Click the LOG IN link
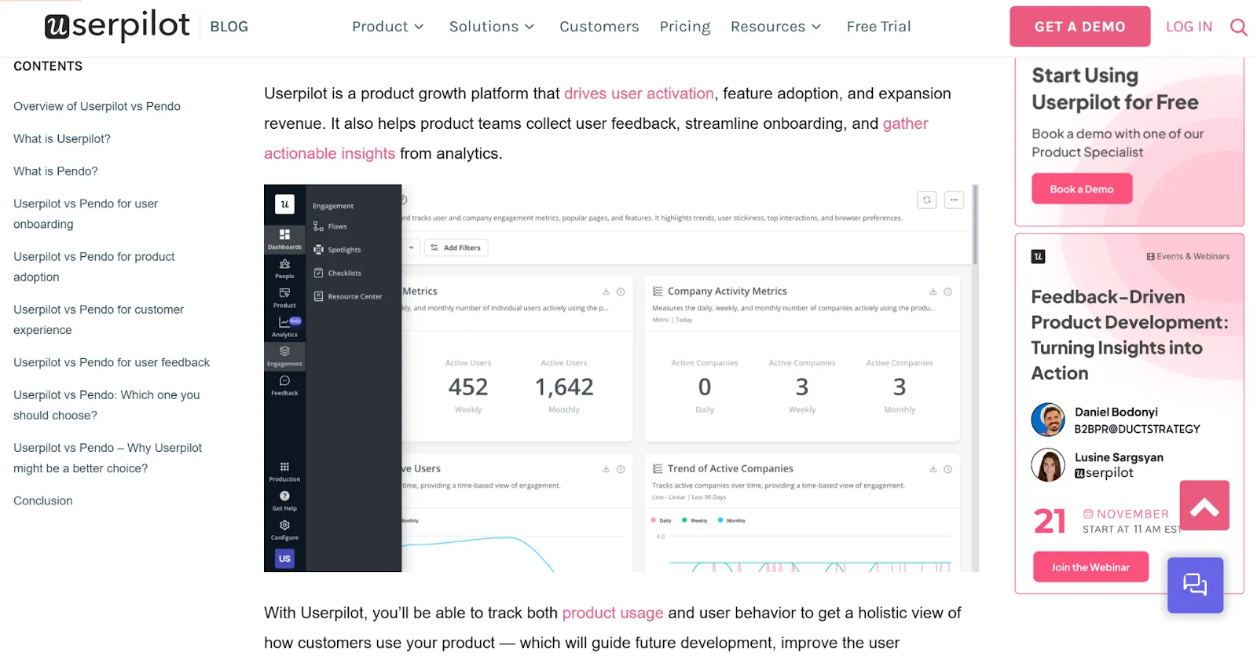The height and width of the screenshot is (660, 1257). coord(1189,27)
